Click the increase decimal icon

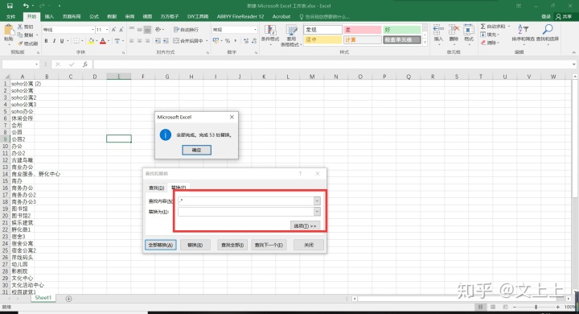(246, 41)
